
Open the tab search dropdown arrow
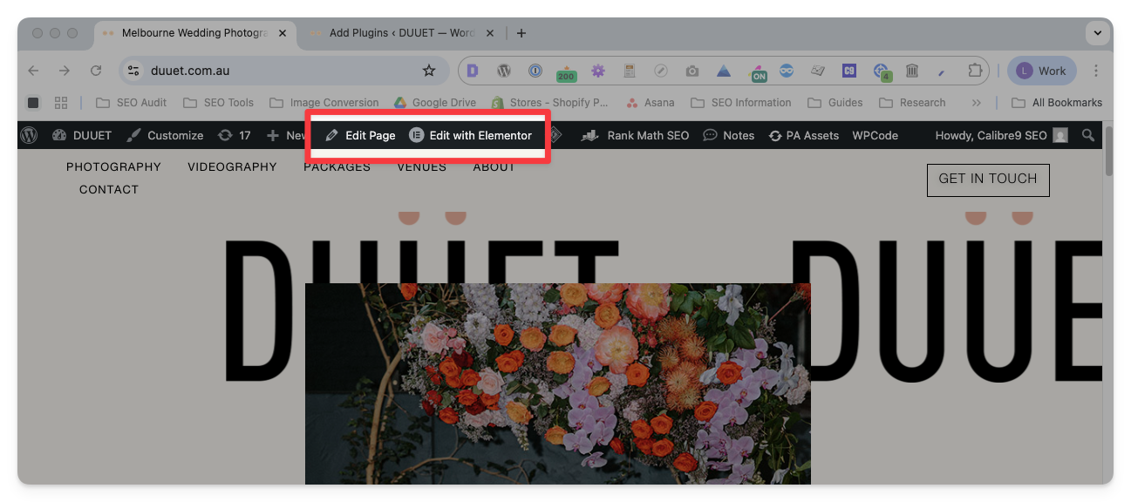(x=1098, y=33)
